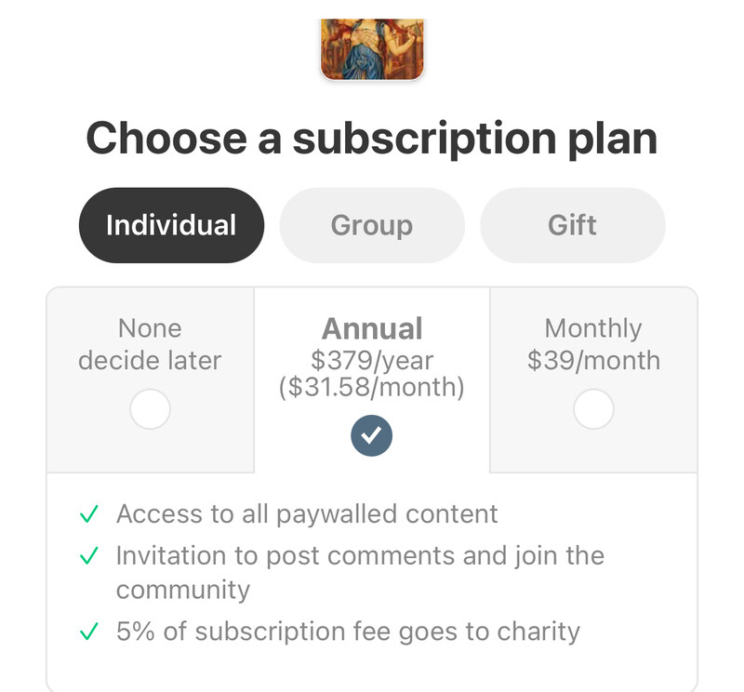Click the ($31.58/month) price breakdown
This screenshot has width=744, height=692.
pyautogui.click(x=372, y=386)
